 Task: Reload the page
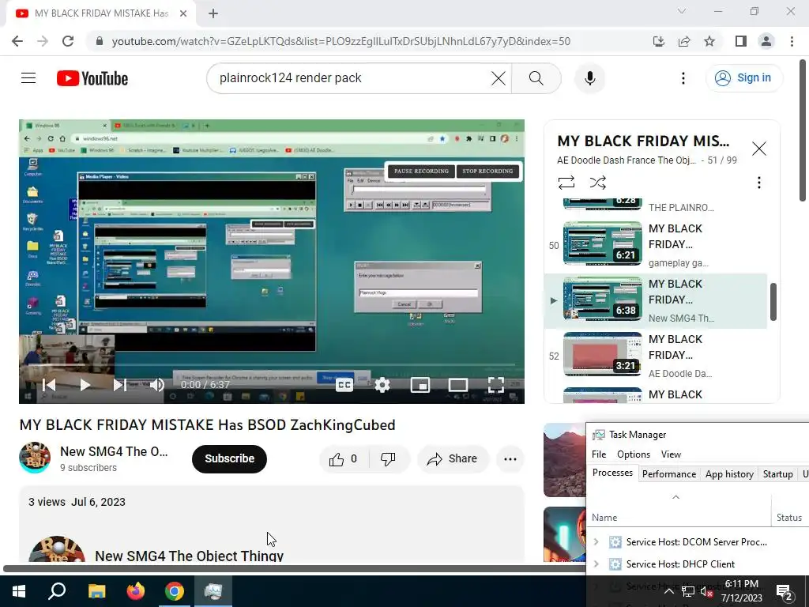(68, 41)
